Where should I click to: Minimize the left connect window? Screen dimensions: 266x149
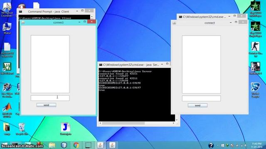(x=79, y=22)
